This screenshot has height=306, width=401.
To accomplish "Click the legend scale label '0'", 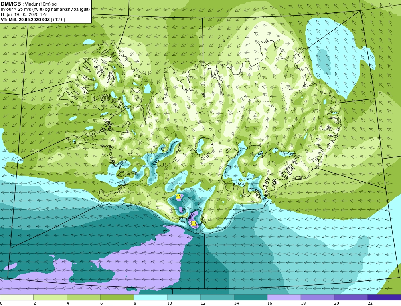I will pyautogui.click(x=1, y=303).
